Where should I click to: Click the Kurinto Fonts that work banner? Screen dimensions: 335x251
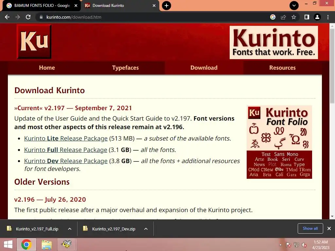click(274, 42)
